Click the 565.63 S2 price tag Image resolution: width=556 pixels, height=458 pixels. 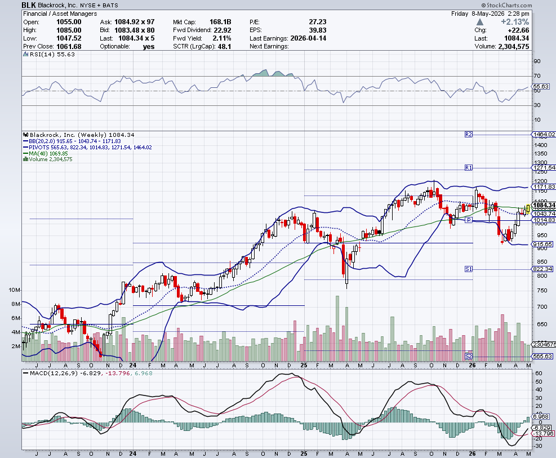[x=543, y=356]
